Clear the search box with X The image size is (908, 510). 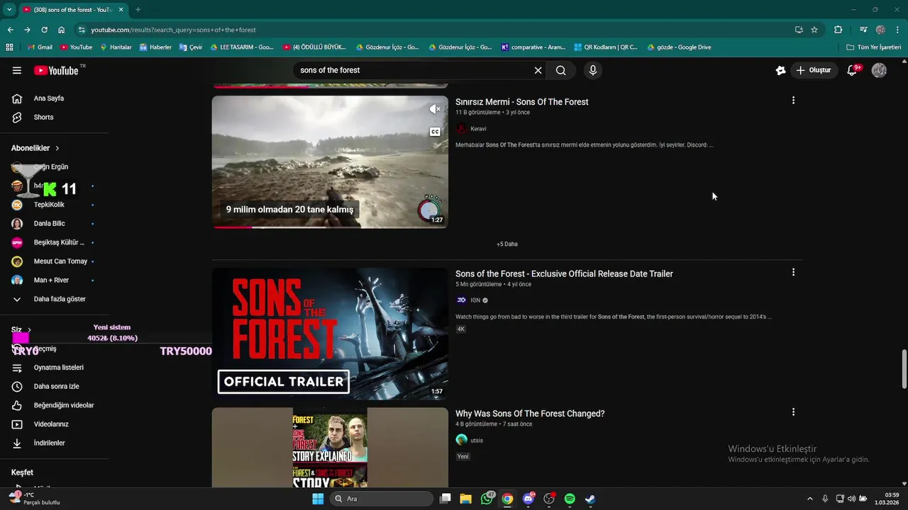pyautogui.click(x=538, y=70)
